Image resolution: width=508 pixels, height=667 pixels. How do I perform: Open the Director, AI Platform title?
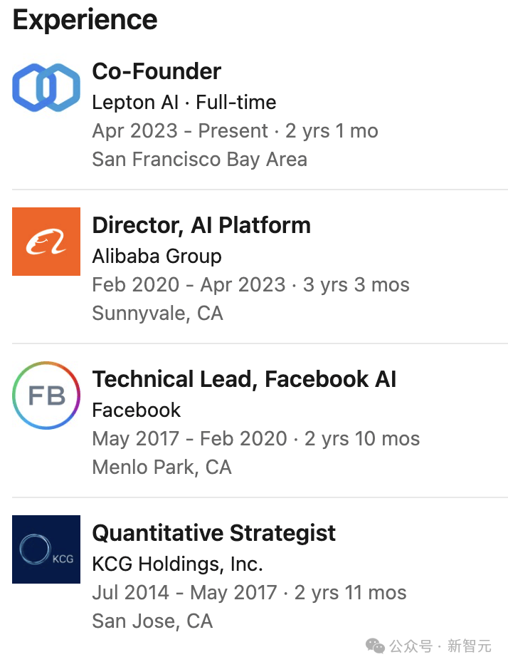click(201, 225)
